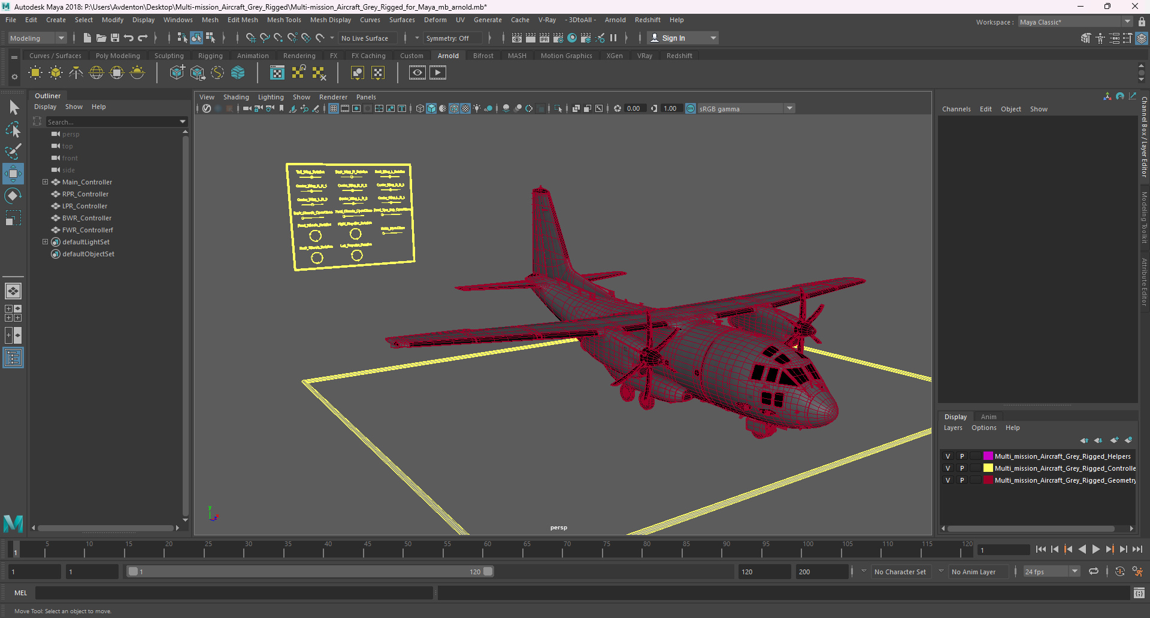Click Arnold TX Manager shelf icon

[x=277, y=73]
